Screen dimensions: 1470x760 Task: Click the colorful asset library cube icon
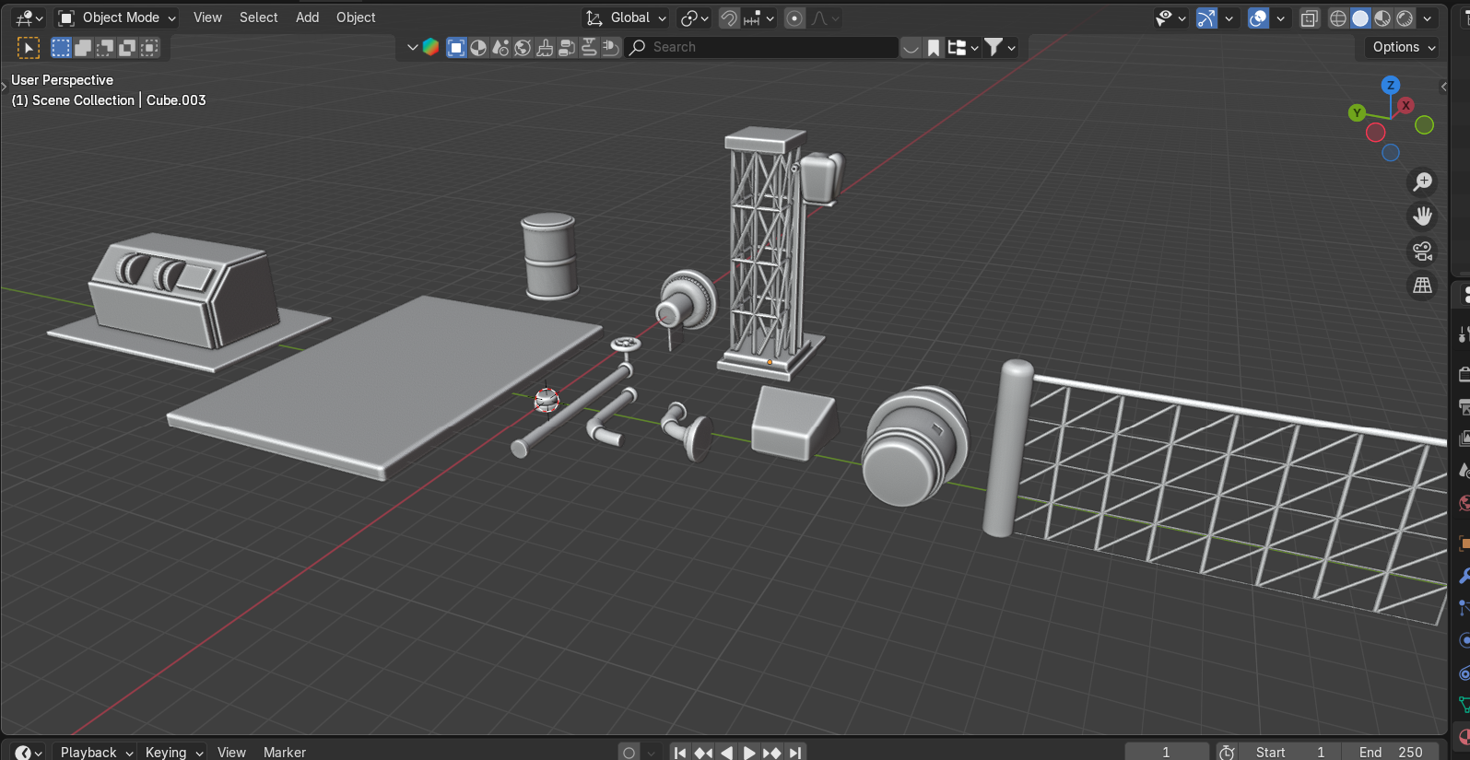tap(430, 47)
